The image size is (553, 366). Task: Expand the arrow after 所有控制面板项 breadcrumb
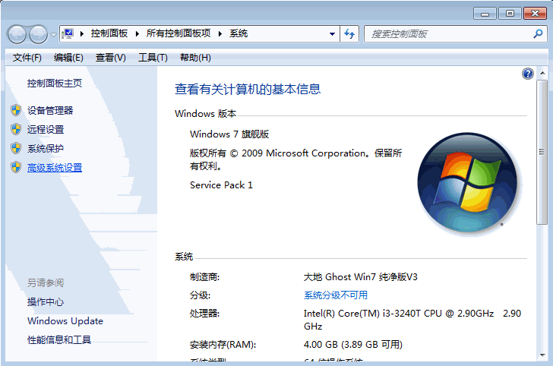click(x=220, y=34)
